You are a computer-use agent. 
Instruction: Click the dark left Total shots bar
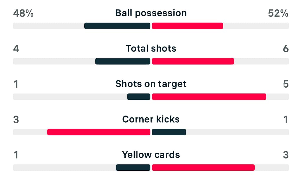pyautogui.click(x=123, y=61)
